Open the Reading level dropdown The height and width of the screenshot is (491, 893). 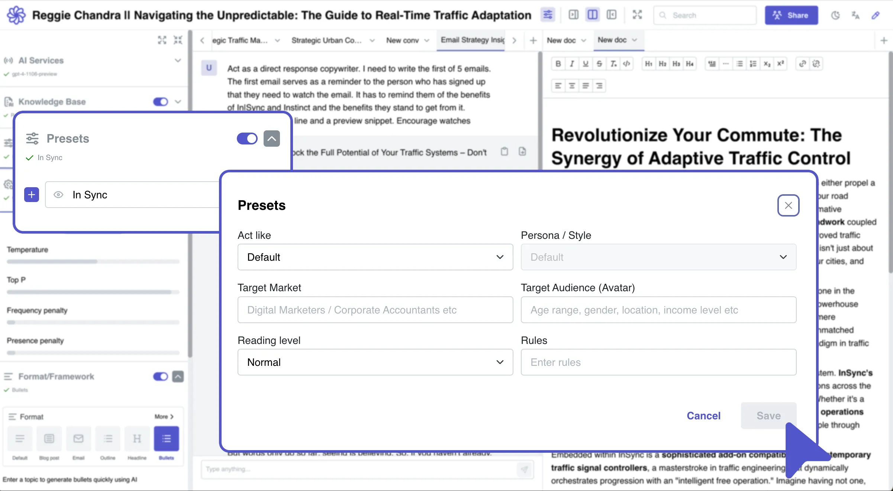(x=375, y=362)
